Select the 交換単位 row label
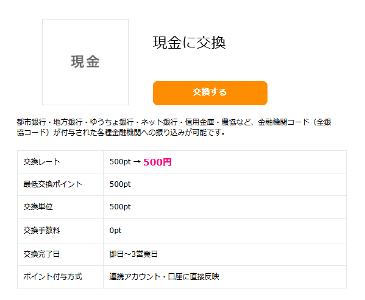Viewport: 365px width, 300px height. (38, 207)
